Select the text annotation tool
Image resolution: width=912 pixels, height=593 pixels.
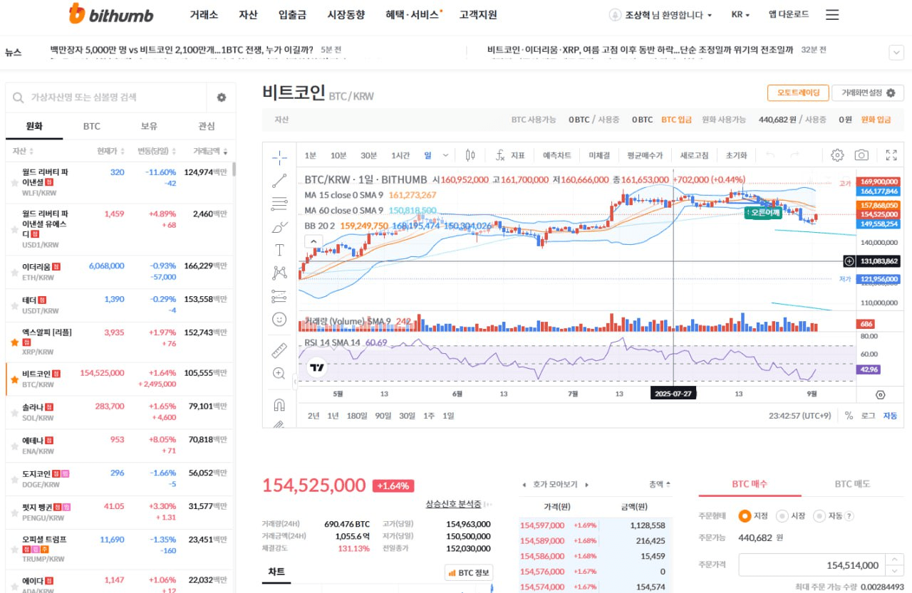[x=279, y=250]
